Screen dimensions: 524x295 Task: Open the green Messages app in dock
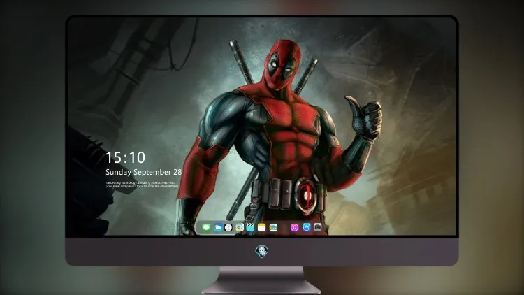206,228
